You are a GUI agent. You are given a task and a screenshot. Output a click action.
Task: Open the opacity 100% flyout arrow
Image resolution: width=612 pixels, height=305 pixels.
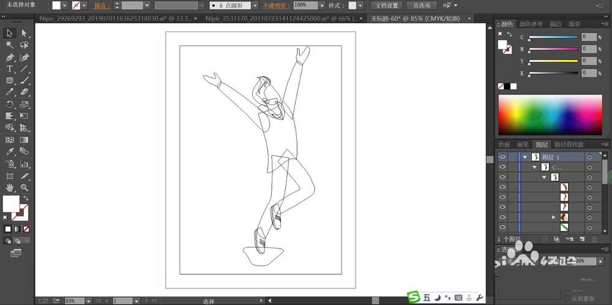pyautogui.click(x=322, y=6)
